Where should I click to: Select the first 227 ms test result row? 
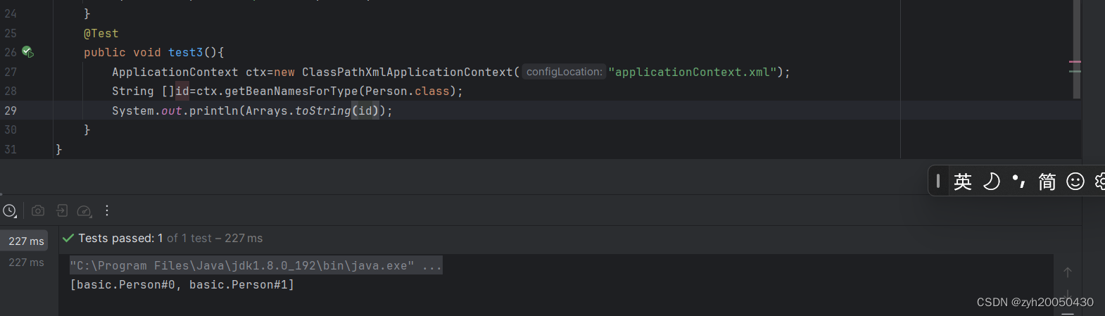click(25, 241)
